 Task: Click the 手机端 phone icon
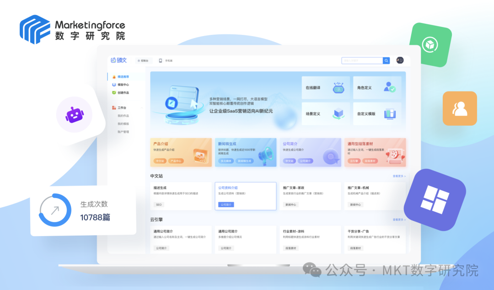[161, 61]
